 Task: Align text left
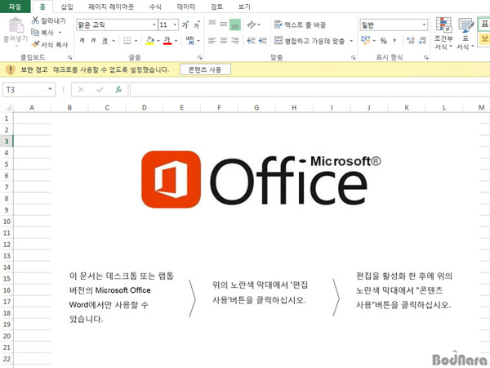pos(212,41)
